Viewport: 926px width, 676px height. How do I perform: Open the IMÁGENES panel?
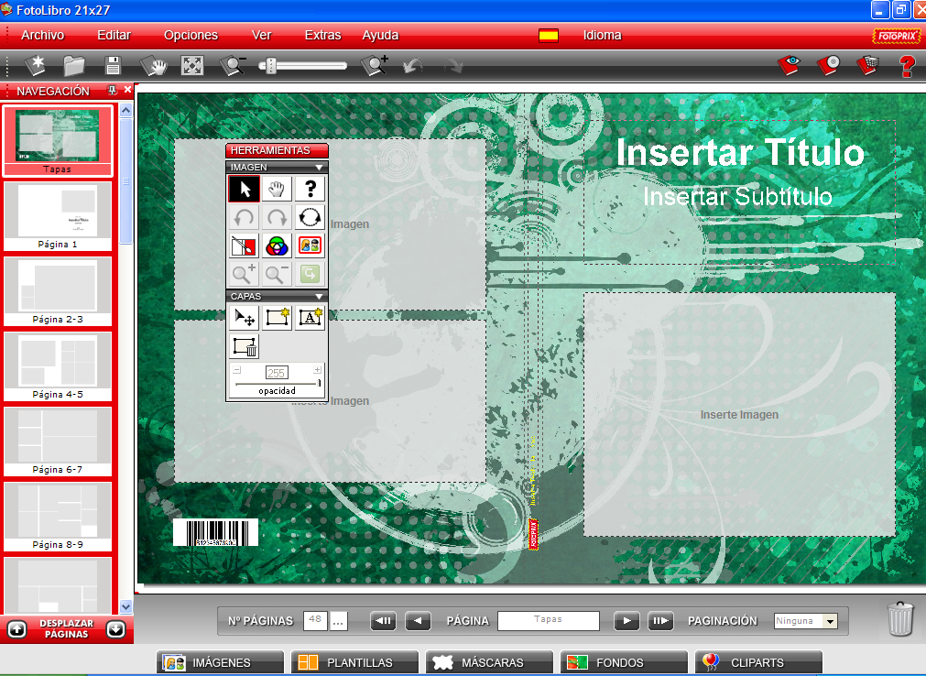point(220,662)
